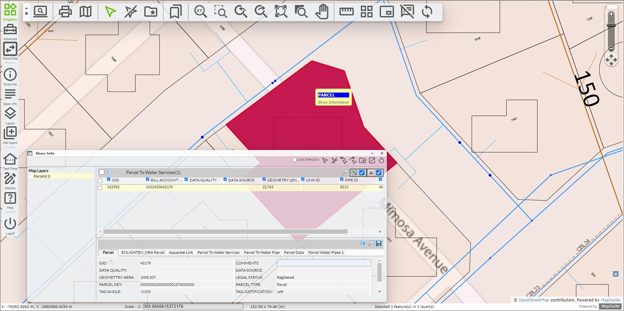Open the Print tool in toolbar
Image resolution: width=624 pixels, height=311 pixels.
coord(65,12)
